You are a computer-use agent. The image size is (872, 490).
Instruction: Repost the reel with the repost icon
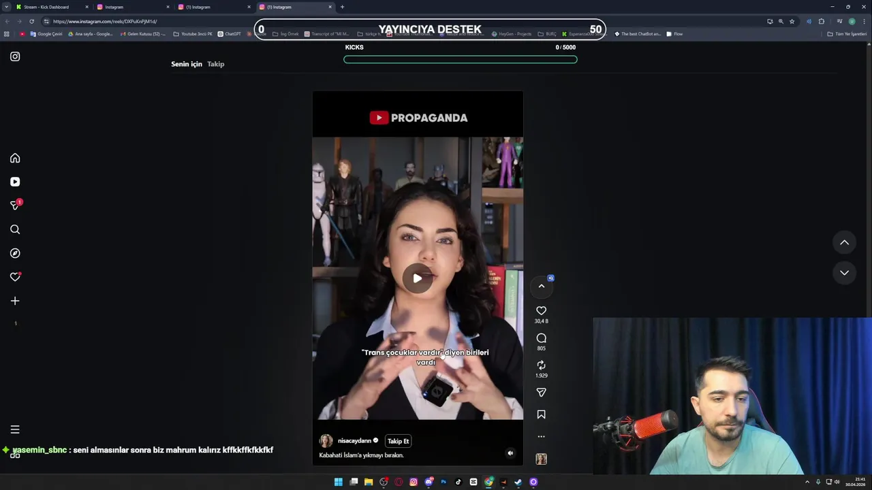(541, 365)
